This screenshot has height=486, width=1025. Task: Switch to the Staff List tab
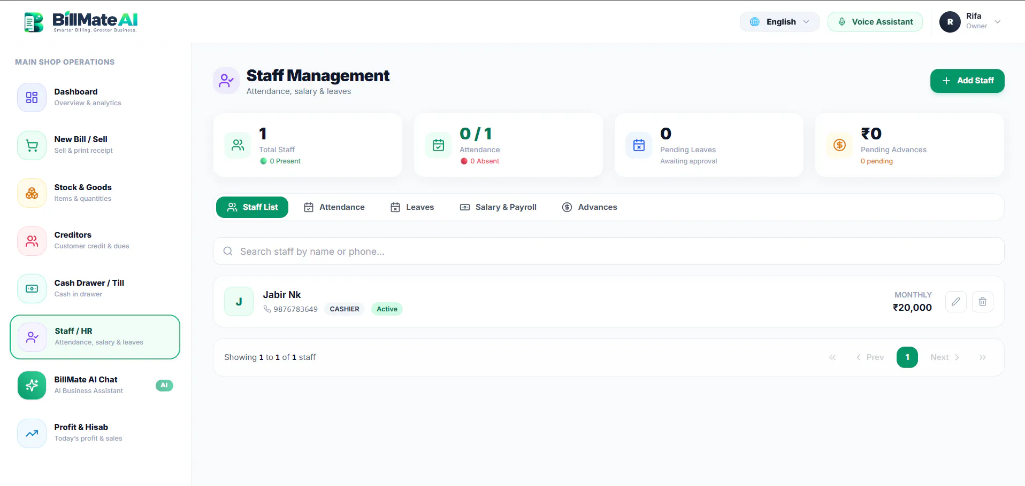click(x=252, y=207)
